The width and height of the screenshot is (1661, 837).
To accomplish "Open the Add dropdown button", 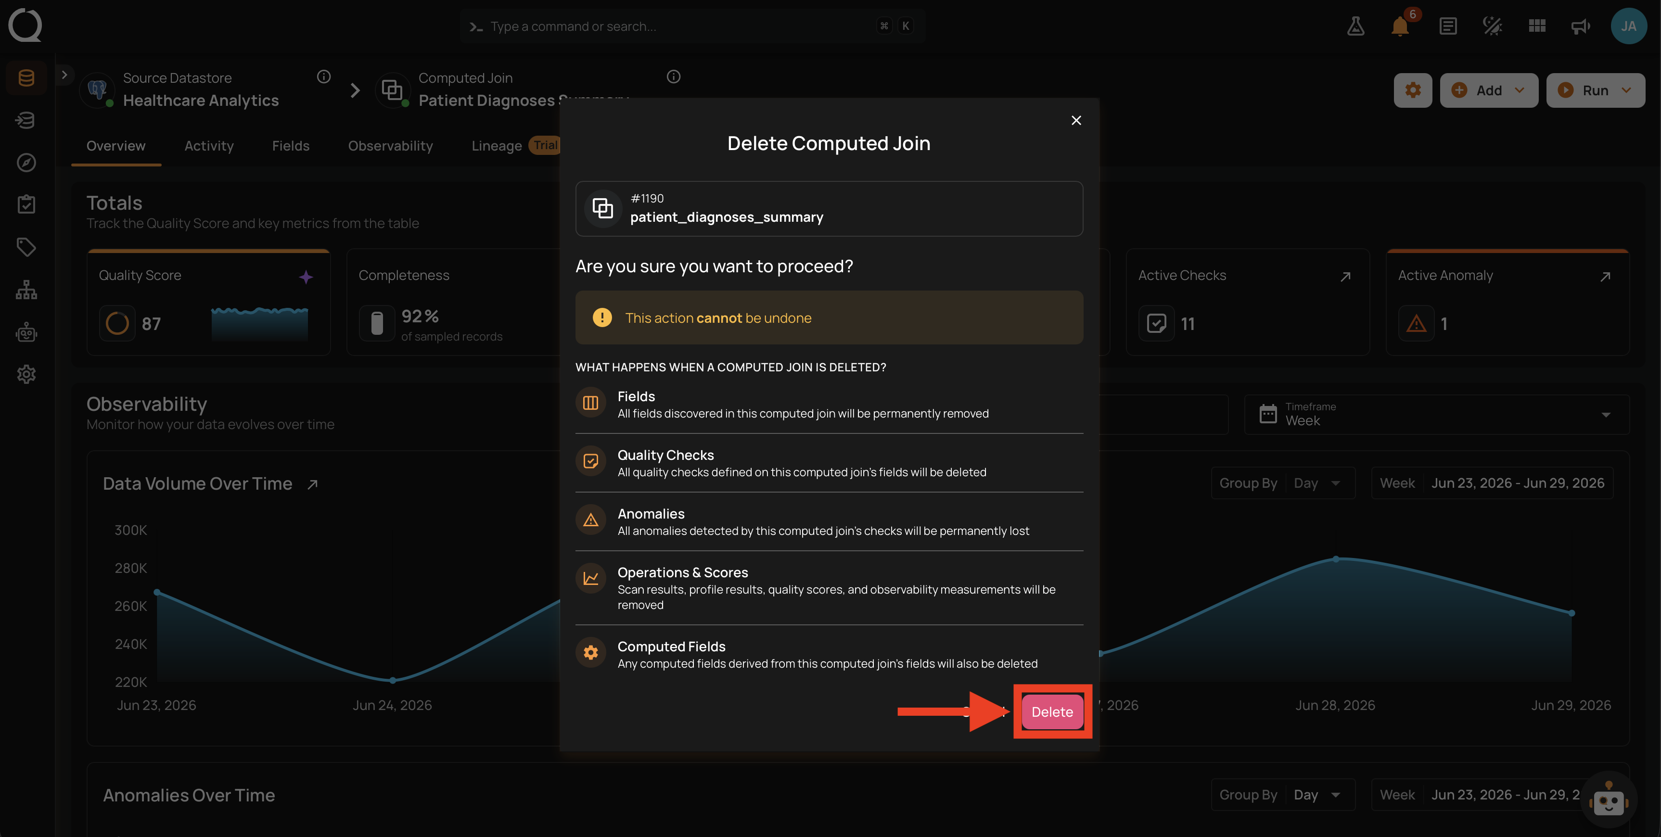I will coord(1489,90).
